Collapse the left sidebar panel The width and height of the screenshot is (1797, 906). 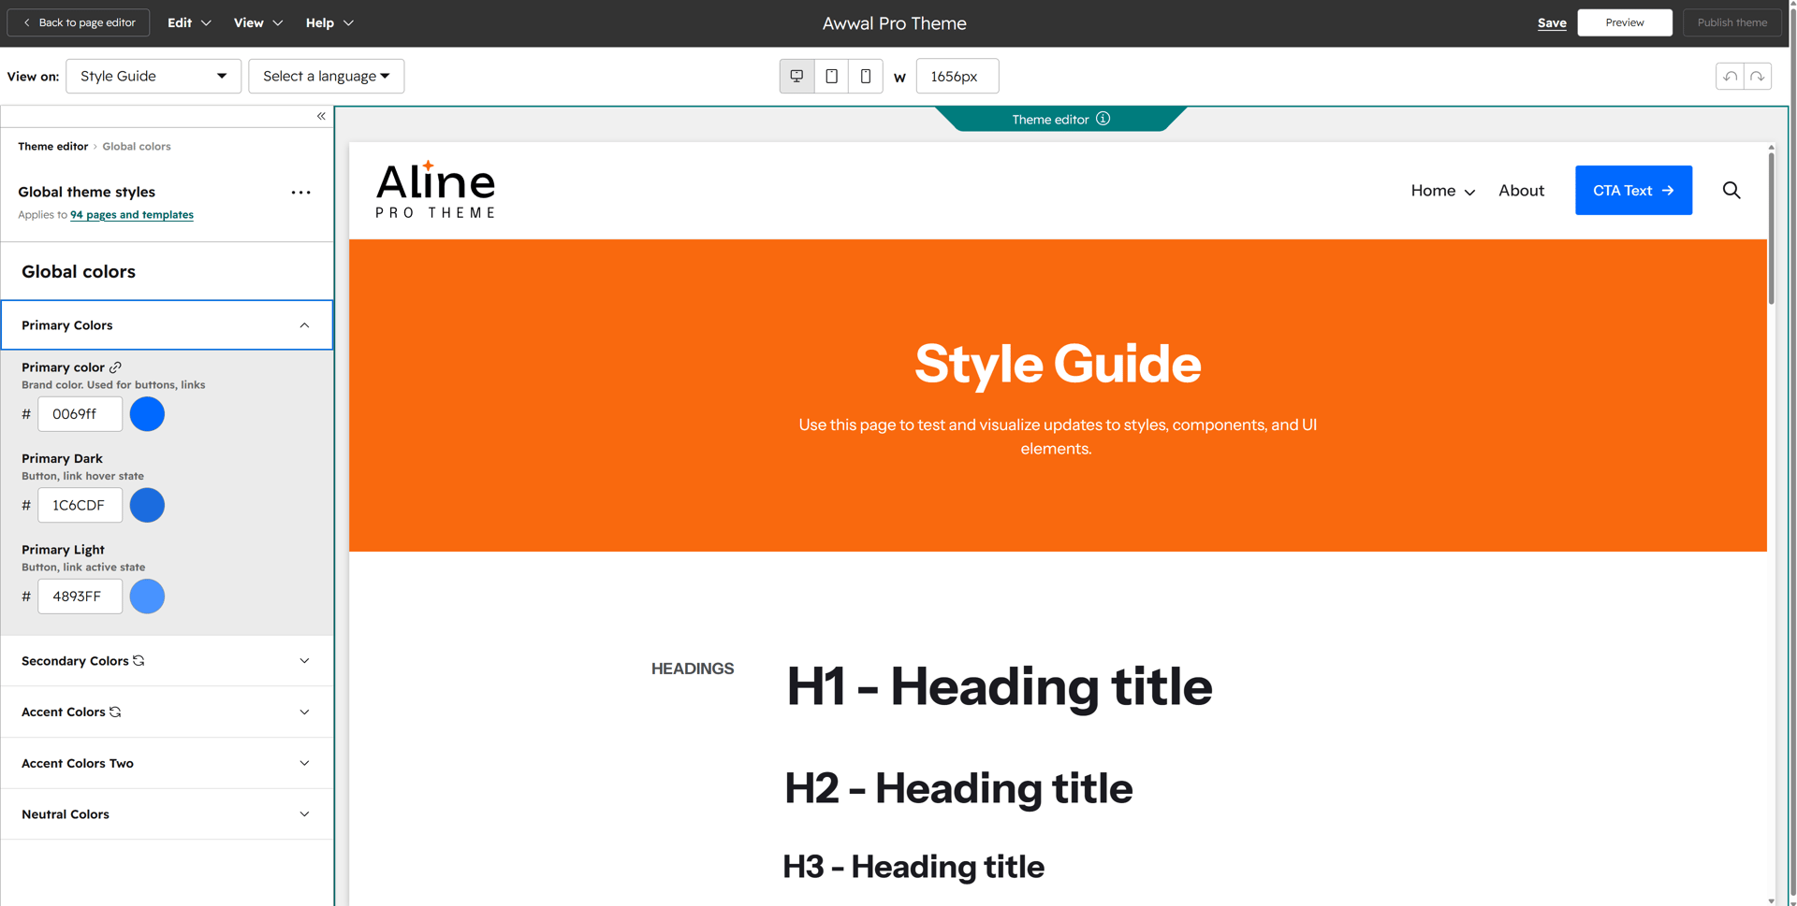tap(321, 116)
